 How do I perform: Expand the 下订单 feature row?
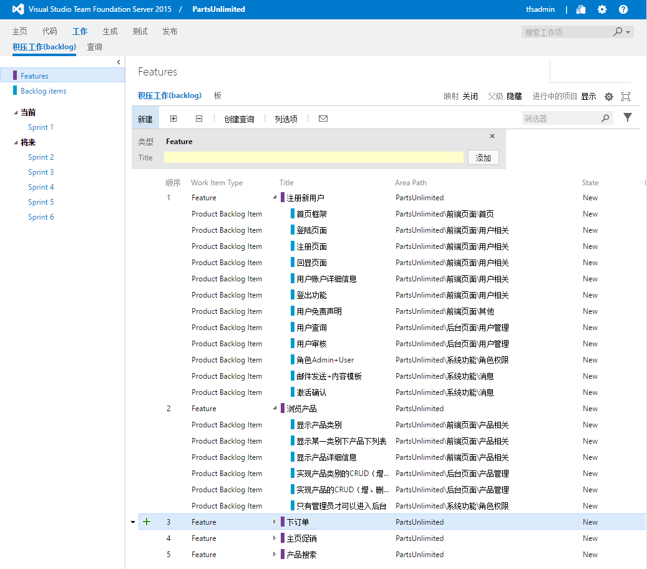click(x=275, y=522)
